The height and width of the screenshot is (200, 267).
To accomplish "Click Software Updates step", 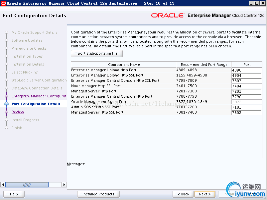I will pyautogui.click(x=27, y=40).
